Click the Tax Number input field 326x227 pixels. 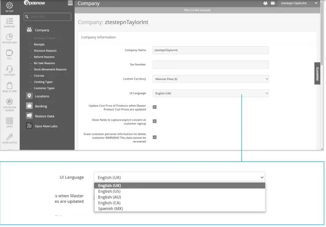tap(210, 64)
